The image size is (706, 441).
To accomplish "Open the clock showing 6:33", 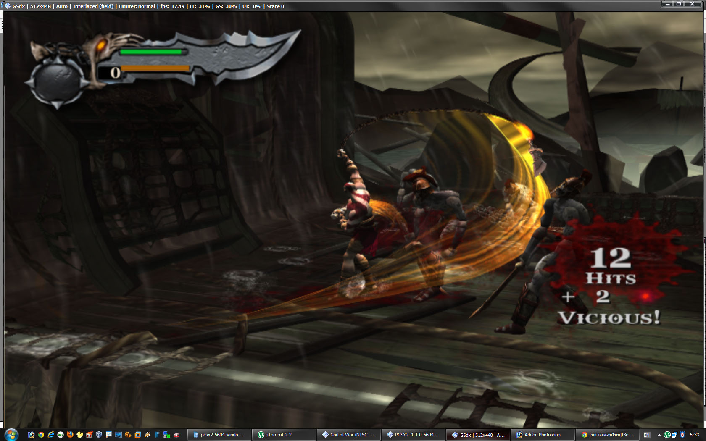I will [694, 435].
